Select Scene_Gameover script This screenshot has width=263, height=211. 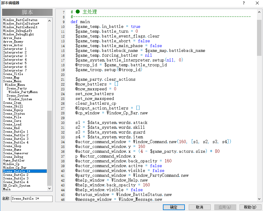[16, 153]
